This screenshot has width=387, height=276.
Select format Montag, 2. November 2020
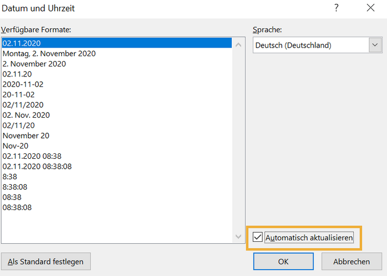[117, 54]
